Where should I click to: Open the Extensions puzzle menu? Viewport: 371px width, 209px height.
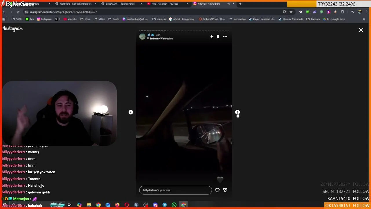pyautogui.click(x=343, y=12)
